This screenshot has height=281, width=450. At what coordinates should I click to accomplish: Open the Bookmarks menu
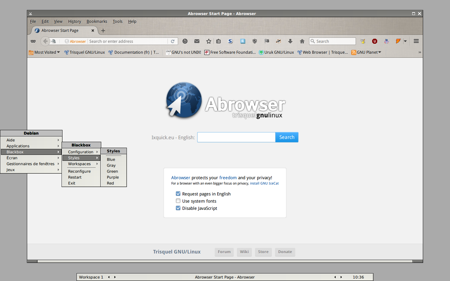(97, 21)
